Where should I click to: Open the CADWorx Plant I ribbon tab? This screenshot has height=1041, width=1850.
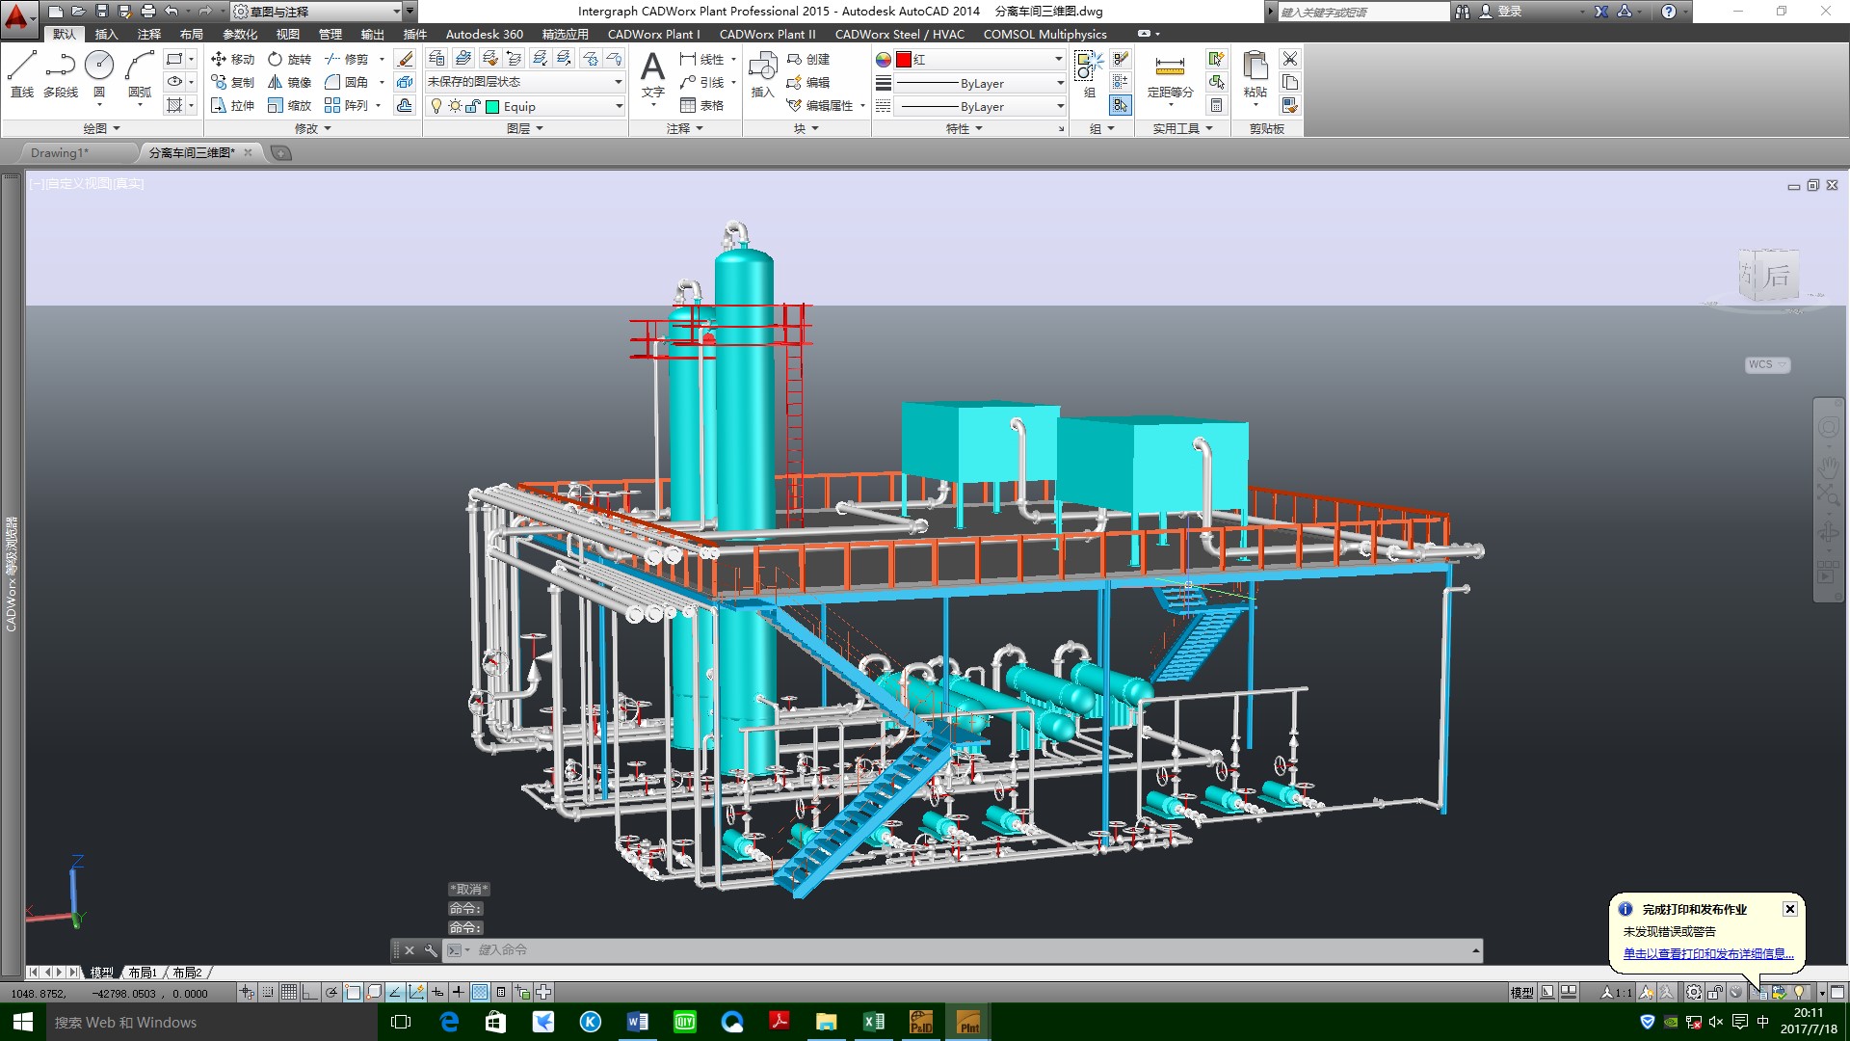(653, 34)
